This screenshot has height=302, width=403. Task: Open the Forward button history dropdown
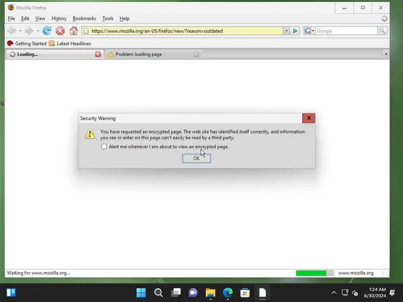click(37, 31)
